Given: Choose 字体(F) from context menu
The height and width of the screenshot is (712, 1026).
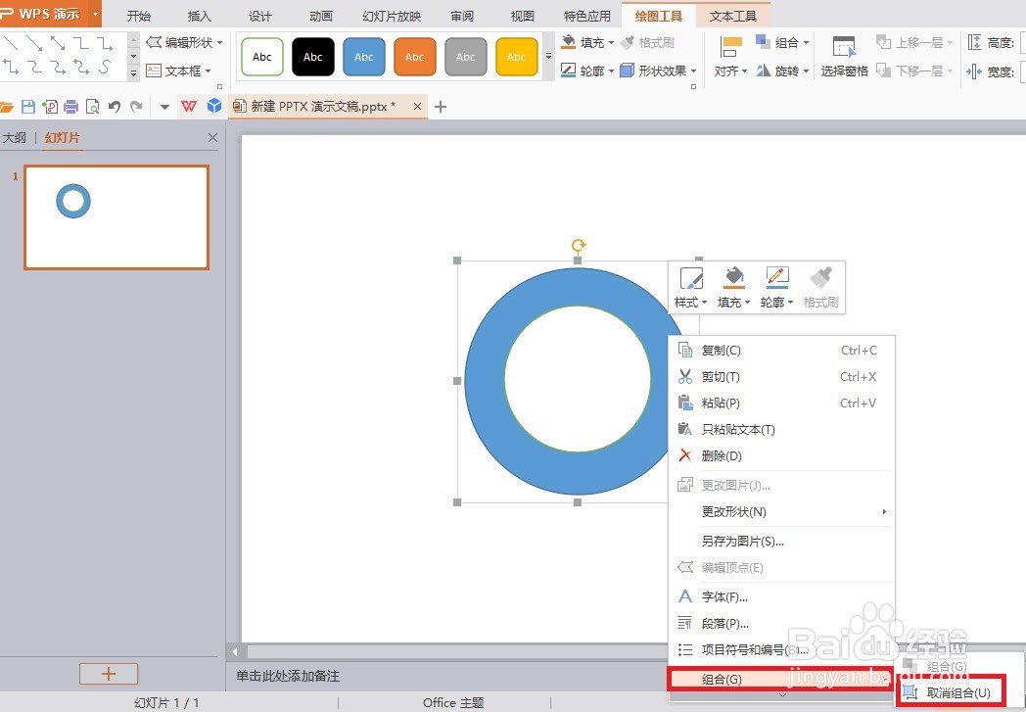Looking at the screenshot, I should [781, 596].
